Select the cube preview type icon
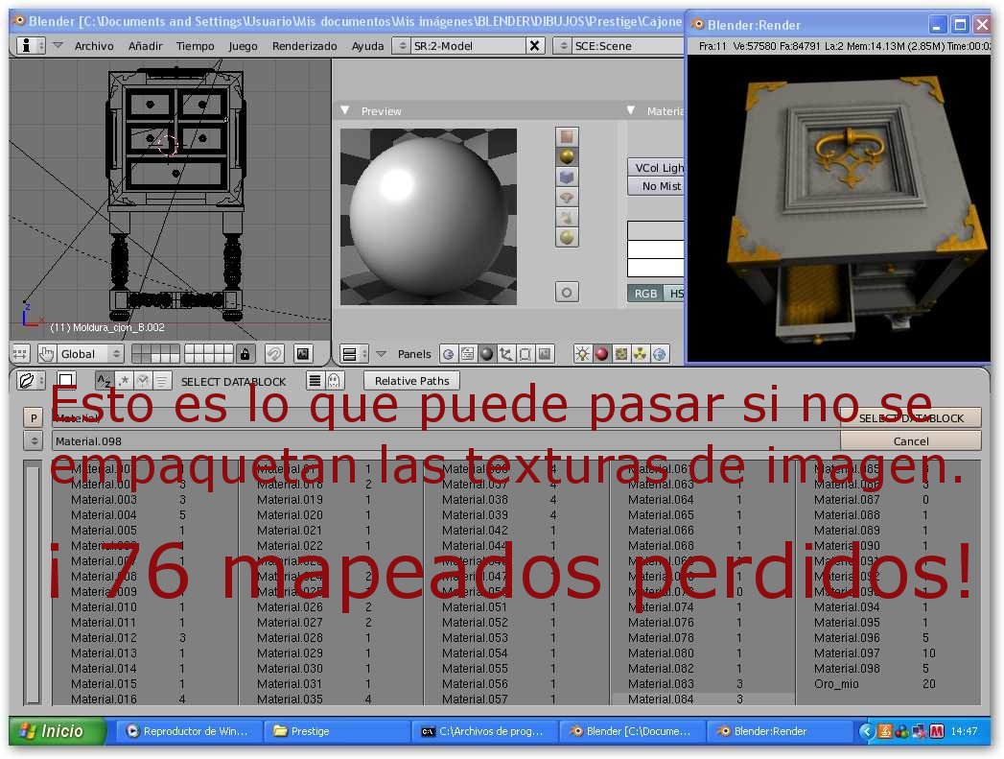1004x759 pixels. pyautogui.click(x=567, y=177)
